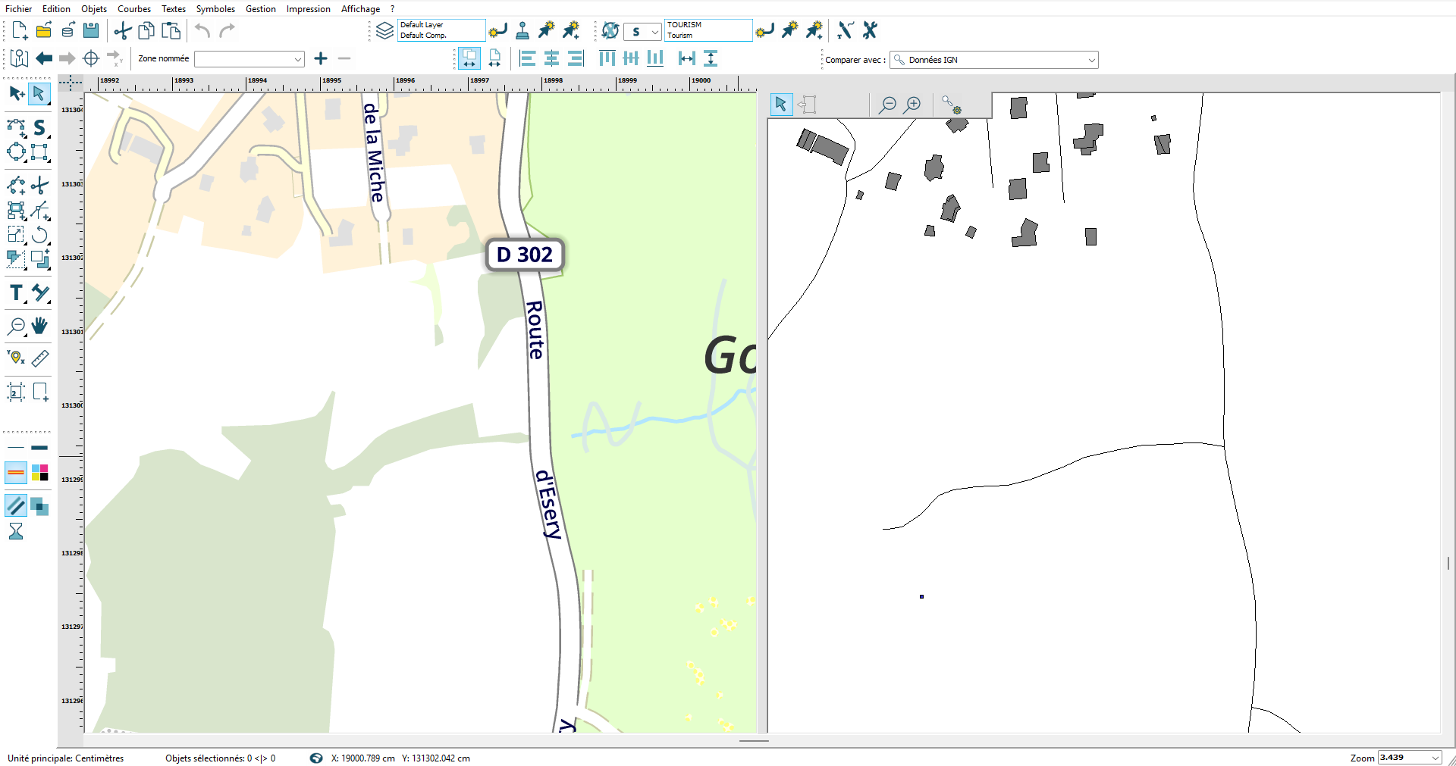
Task: Click the TOURISM symbol set field
Action: pyautogui.click(x=708, y=30)
